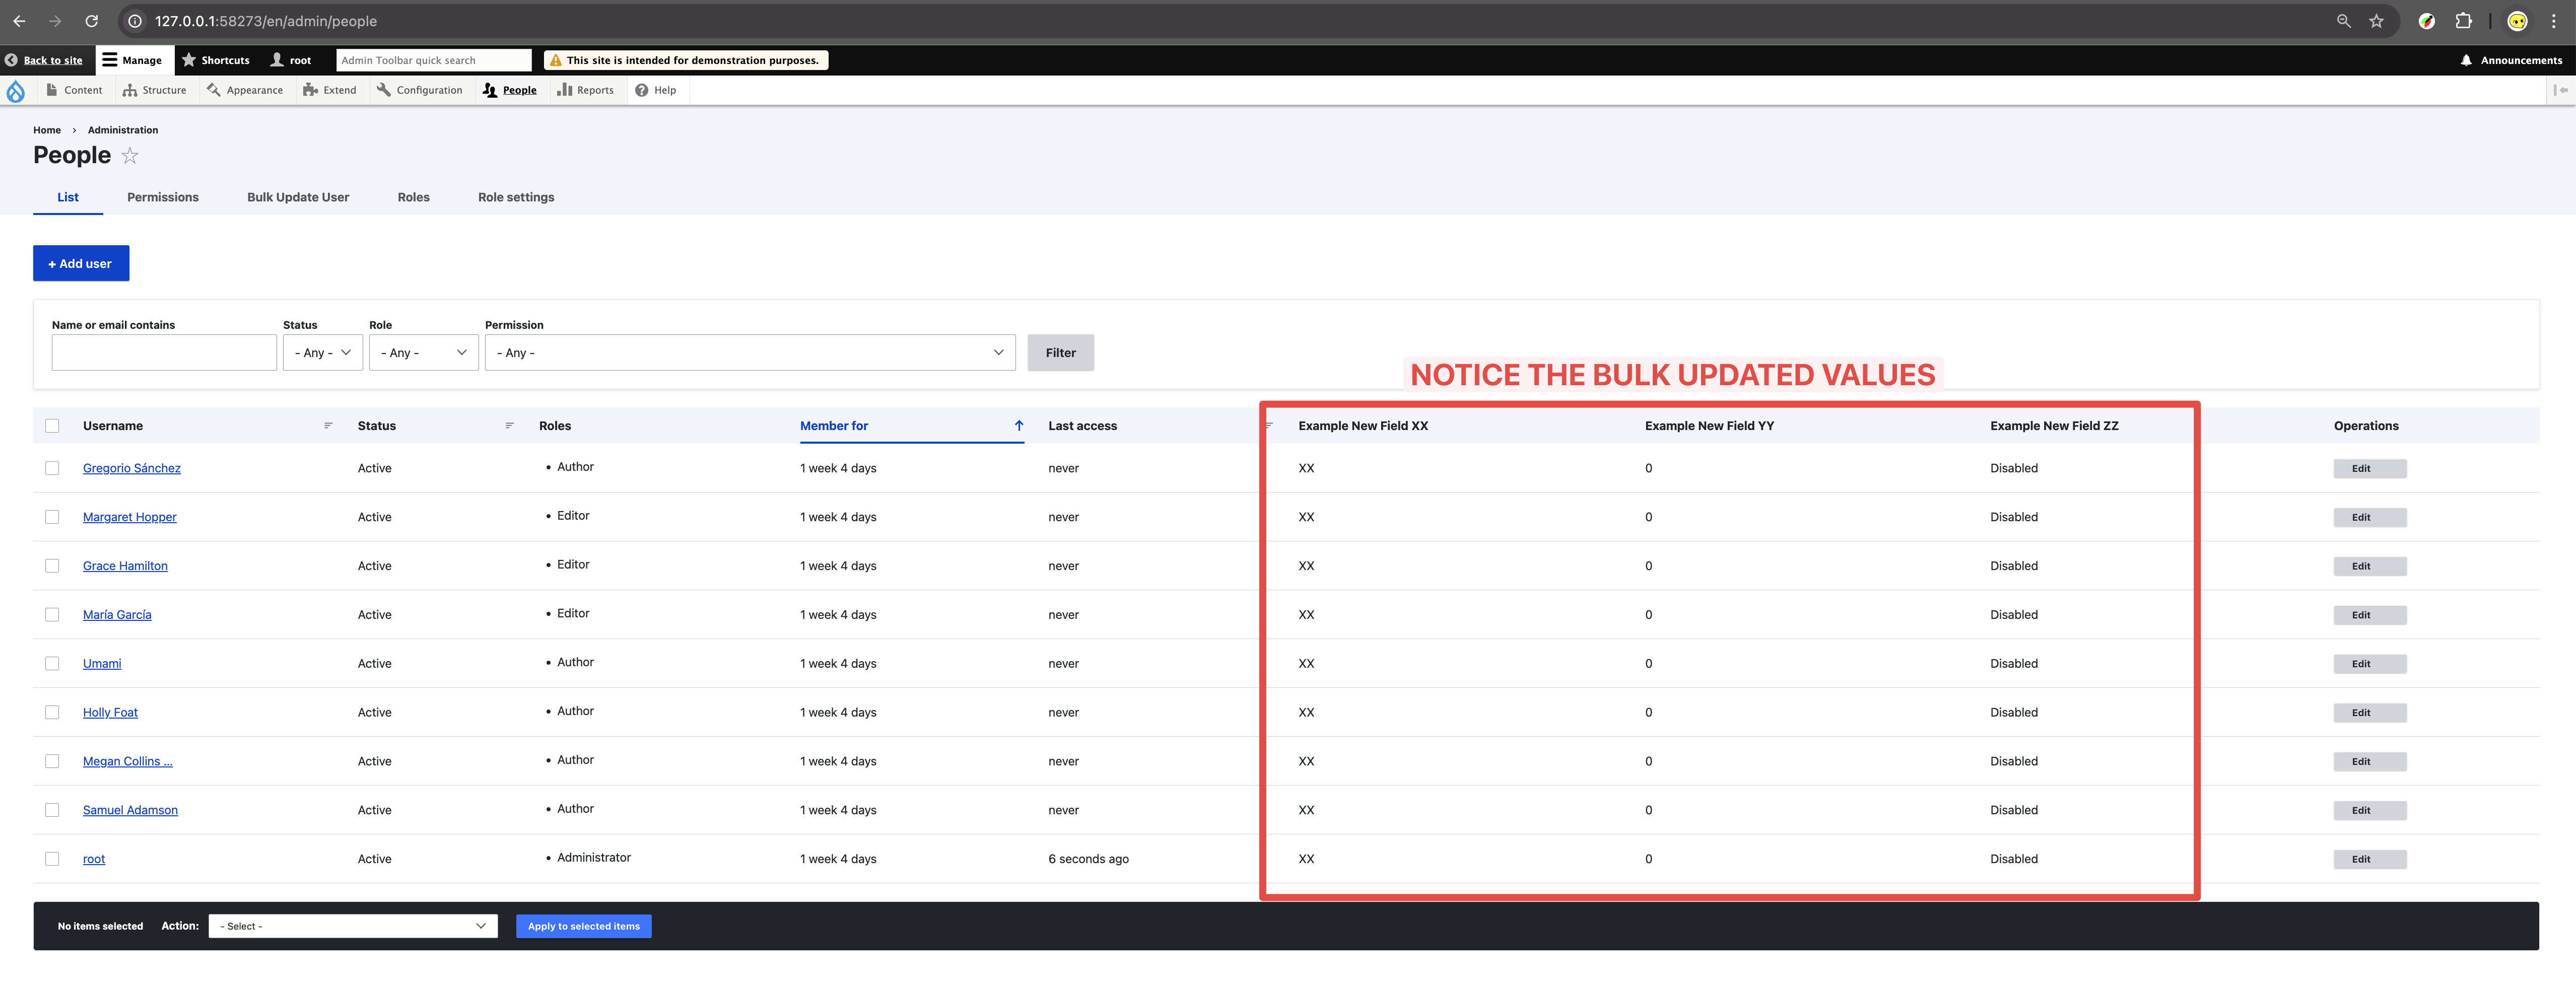Expand the Permission filter dropdown
The image size is (2576, 986).
coord(749,353)
